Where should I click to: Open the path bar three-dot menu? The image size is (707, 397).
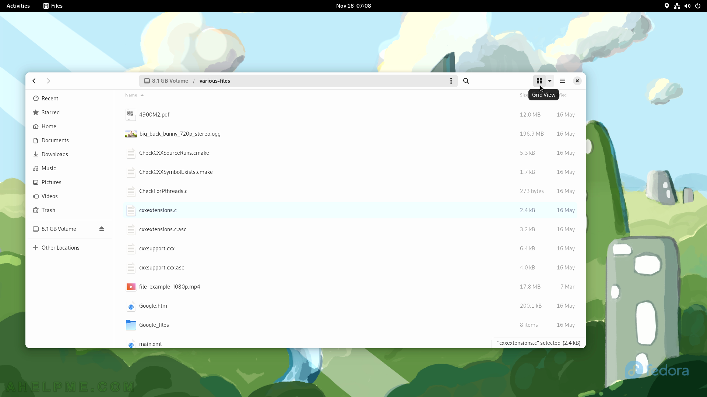tap(451, 81)
